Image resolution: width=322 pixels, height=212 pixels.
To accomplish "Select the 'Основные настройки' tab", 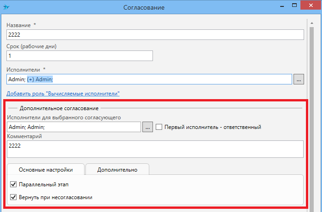I will coord(45,170).
